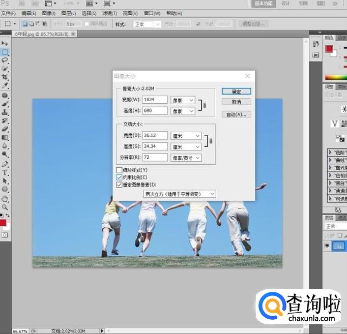The image size is (347, 334).
Task: Select the Eyedropper tool
Action: [x=5, y=85]
